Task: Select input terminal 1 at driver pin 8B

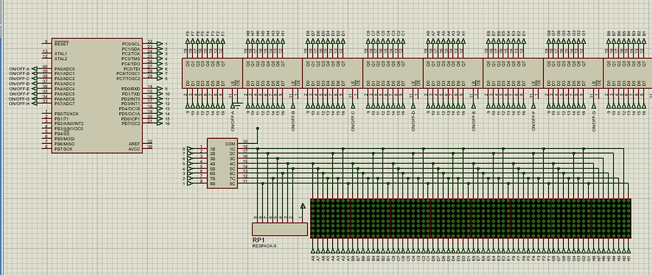Action: (x=190, y=184)
